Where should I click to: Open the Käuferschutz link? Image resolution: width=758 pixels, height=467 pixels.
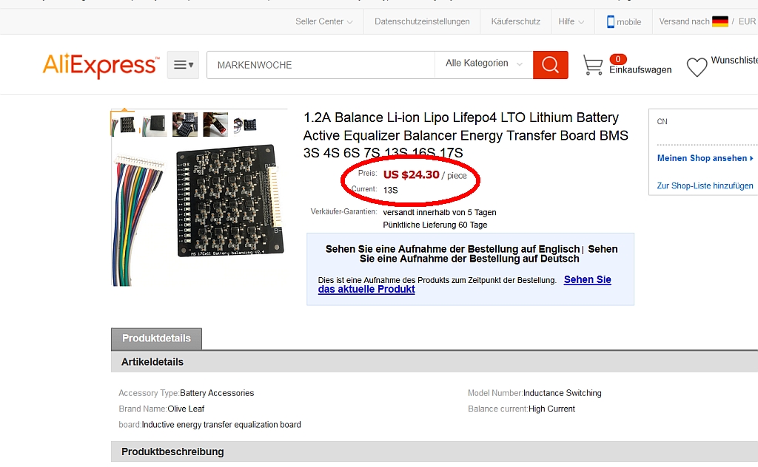click(515, 21)
